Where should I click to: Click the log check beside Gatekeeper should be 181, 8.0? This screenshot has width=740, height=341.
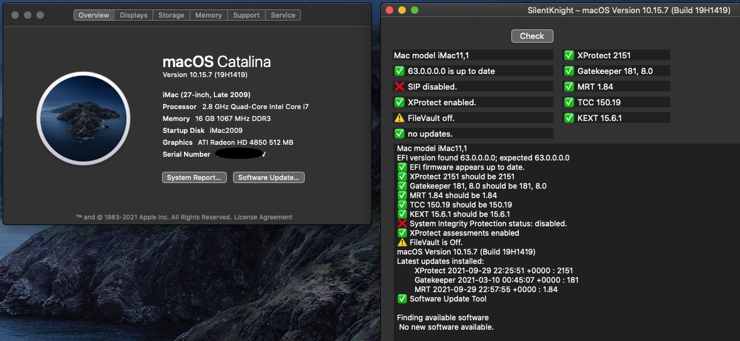click(x=402, y=186)
